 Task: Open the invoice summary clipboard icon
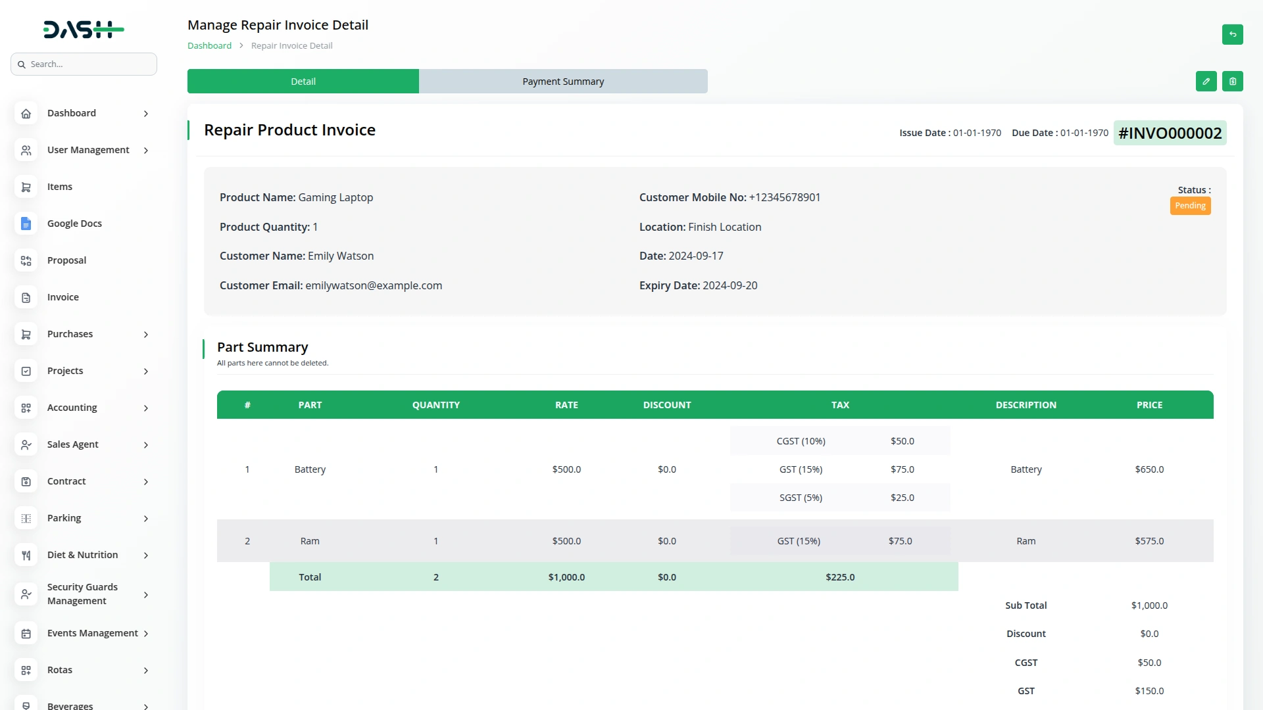point(1233,81)
